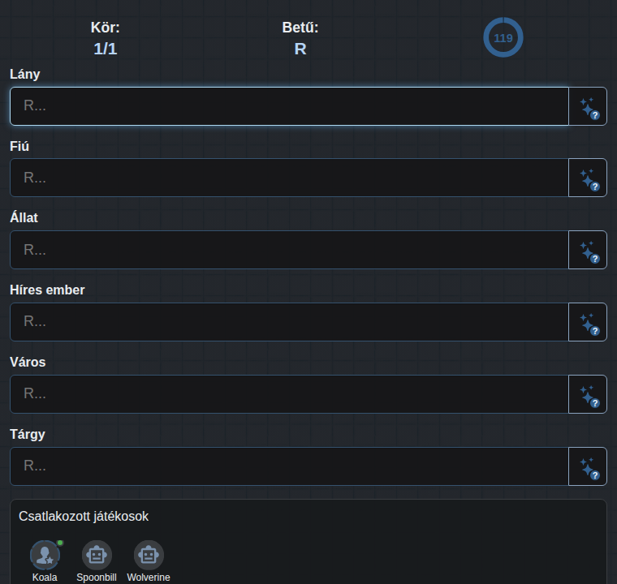Viewport: 617px width, 584px height.
Task: Select the Híres ember input box
Action: (289, 322)
